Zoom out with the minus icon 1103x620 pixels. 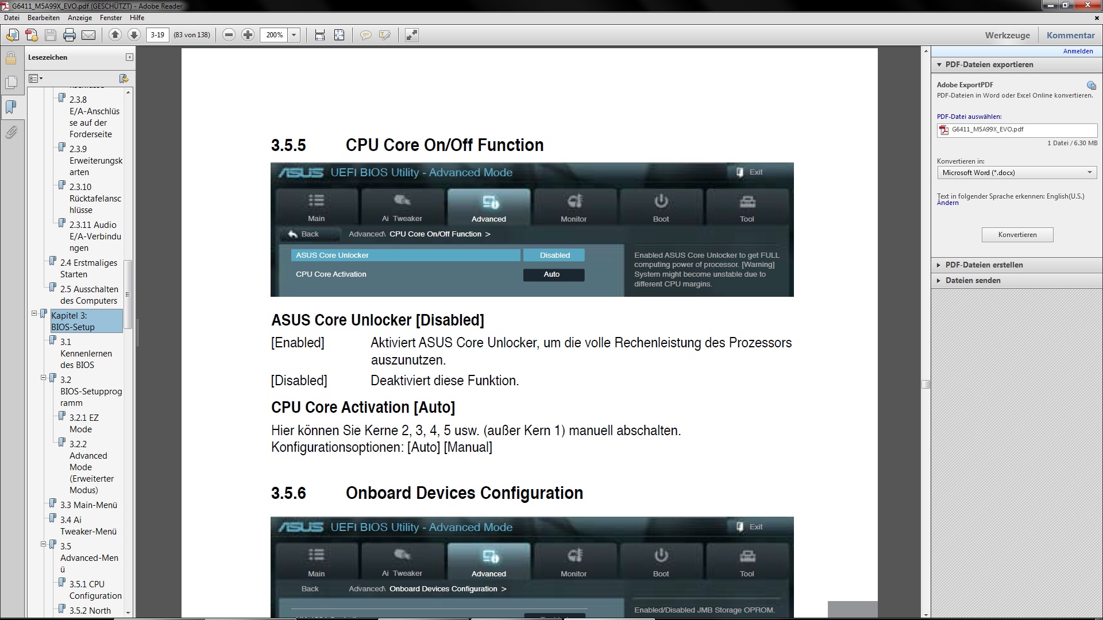[229, 35]
